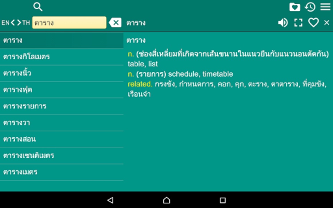This screenshot has height=208, width=333.
Task: Click the translation 'schedule, timetable'
Action: (x=200, y=74)
